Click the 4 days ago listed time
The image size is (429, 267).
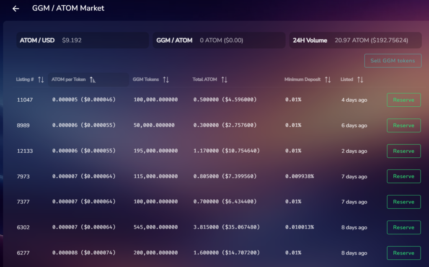pyautogui.click(x=354, y=100)
